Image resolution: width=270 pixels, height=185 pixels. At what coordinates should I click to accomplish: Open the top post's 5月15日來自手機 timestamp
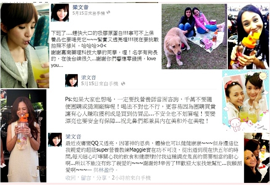click(89, 13)
